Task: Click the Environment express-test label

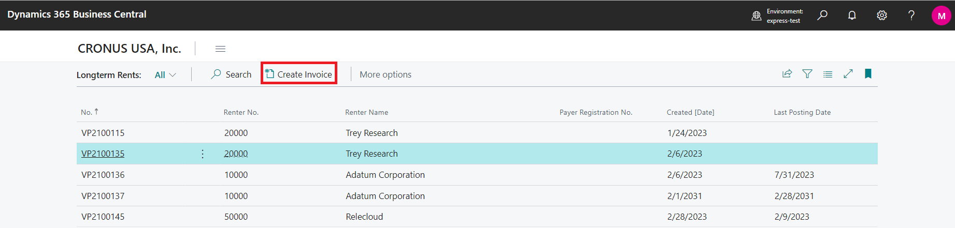Action: [785, 16]
